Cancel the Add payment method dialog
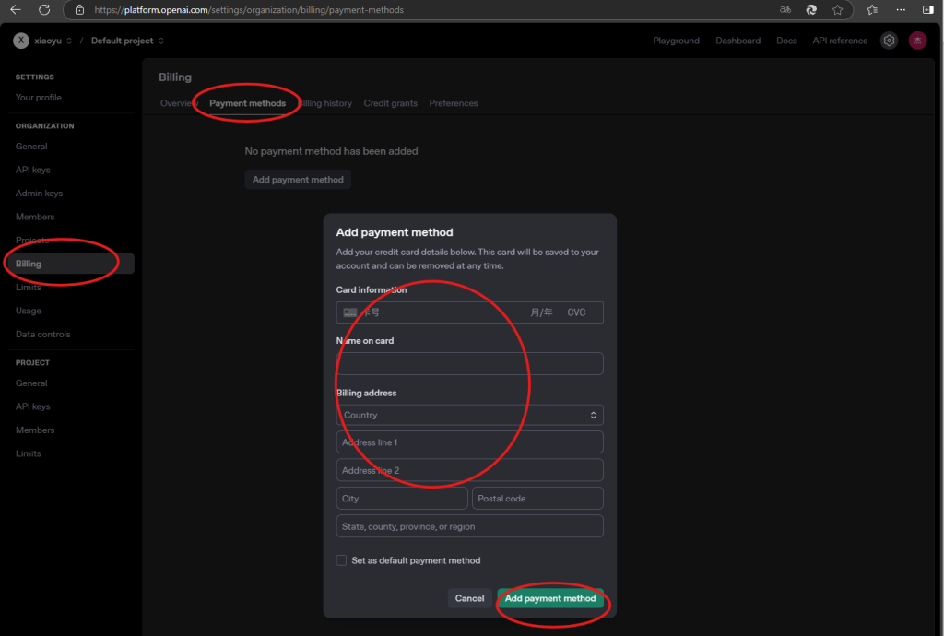The image size is (944, 636). click(469, 598)
